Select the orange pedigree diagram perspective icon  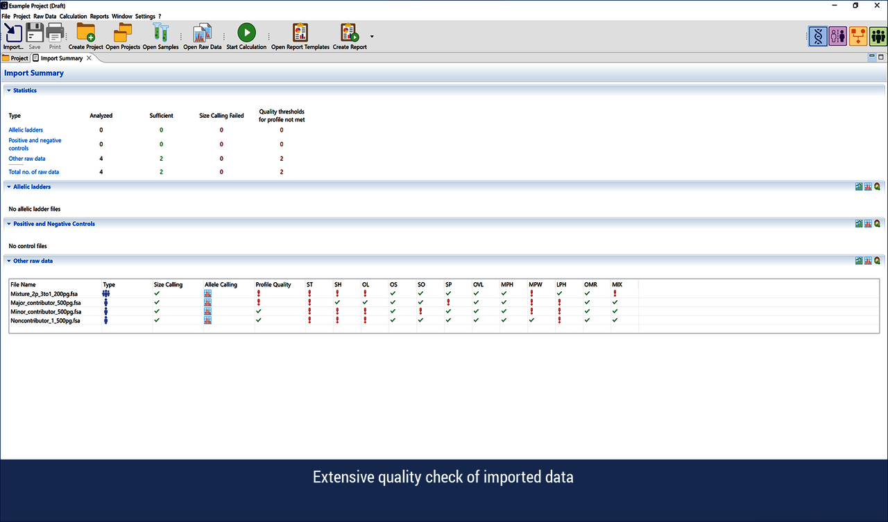pyautogui.click(x=858, y=36)
